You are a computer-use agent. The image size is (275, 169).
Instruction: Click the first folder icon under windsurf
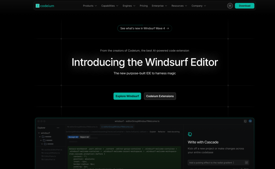coord(43,137)
